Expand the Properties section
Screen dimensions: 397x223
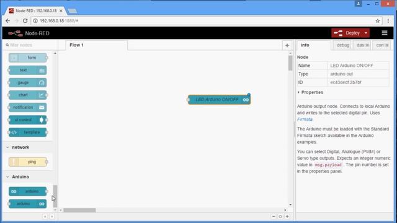coord(310,92)
